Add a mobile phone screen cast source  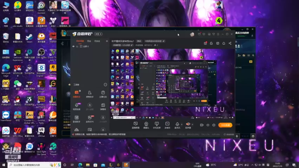pos(157,125)
